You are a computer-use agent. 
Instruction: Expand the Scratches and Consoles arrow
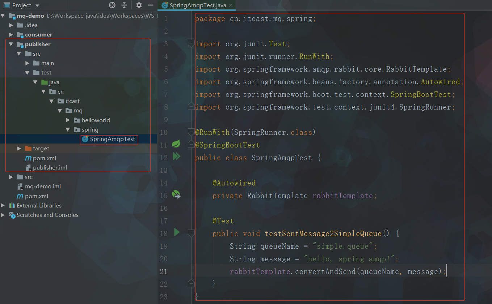pyautogui.click(x=3, y=215)
